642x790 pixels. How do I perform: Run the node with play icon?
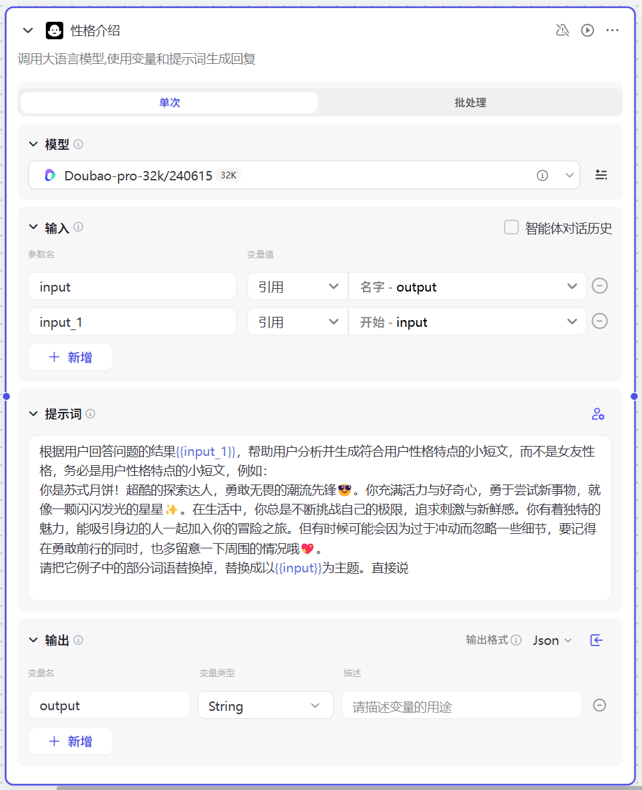pyautogui.click(x=587, y=30)
